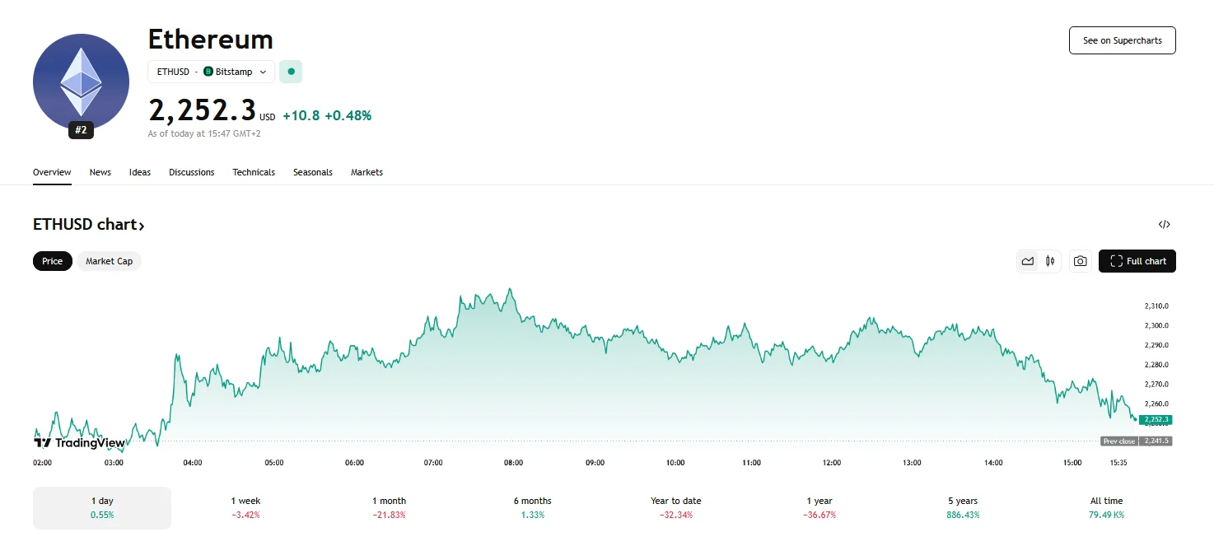
Task: Click the Prev close price label
Action: point(1118,441)
